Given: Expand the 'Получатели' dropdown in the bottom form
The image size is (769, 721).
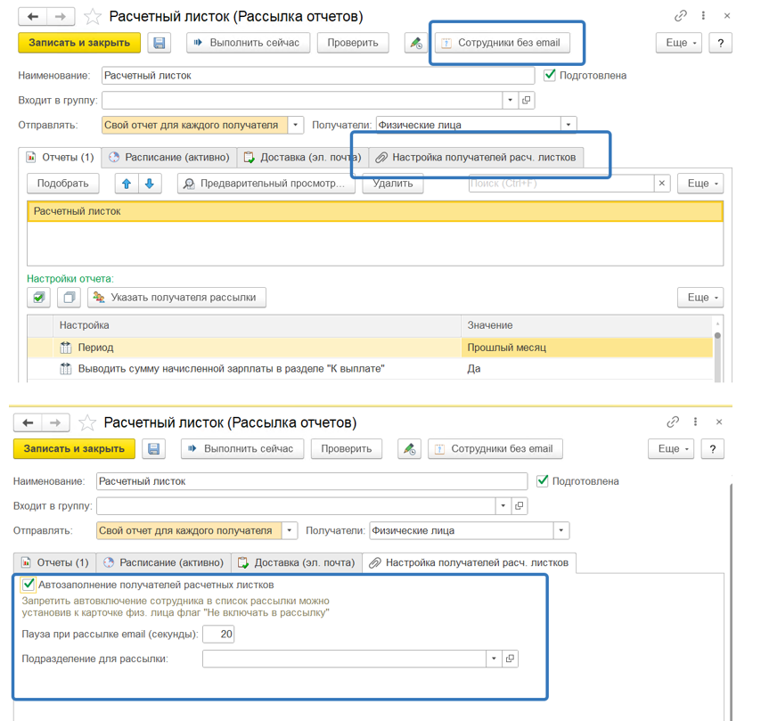Looking at the screenshot, I should point(561,530).
